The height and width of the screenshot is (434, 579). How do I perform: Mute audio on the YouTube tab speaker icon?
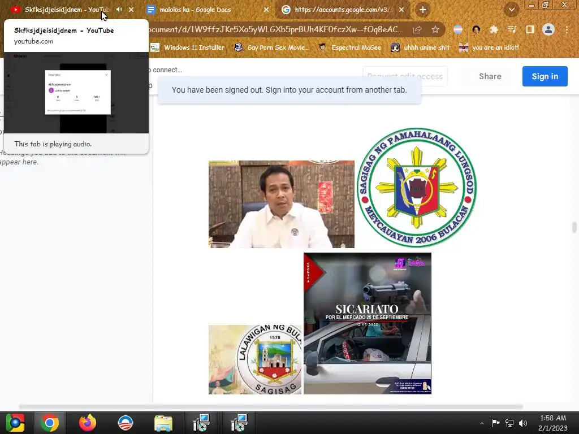119,10
